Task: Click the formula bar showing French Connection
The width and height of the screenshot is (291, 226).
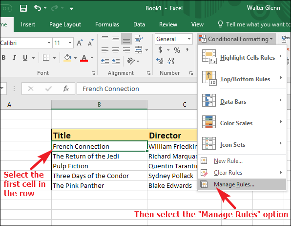Action: coord(137,89)
